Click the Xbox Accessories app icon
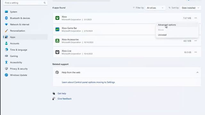Image resolution: width=205 pixels, height=115 pixels. click(x=57, y=41)
